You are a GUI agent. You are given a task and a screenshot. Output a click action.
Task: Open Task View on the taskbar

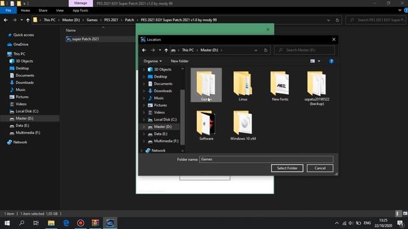click(x=36, y=223)
